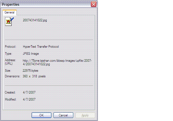
Task: Click the Created date 4/7/2007
Action: (29, 92)
